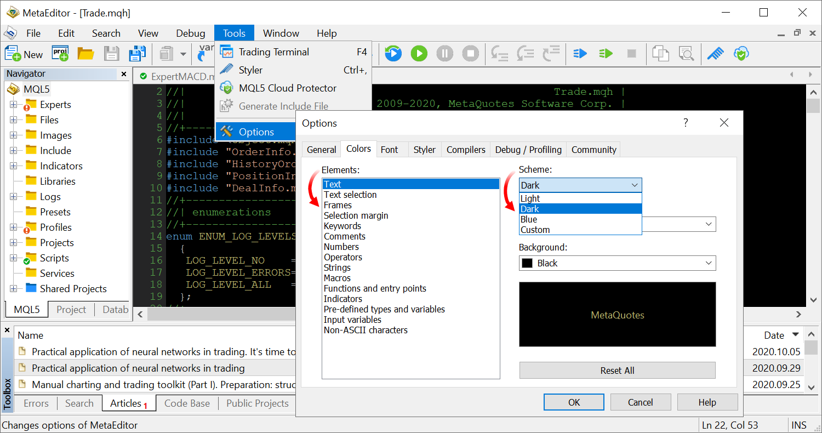Close the Options dialog
Image resolution: width=822 pixels, height=433 pixels.
tap(724, 123)
